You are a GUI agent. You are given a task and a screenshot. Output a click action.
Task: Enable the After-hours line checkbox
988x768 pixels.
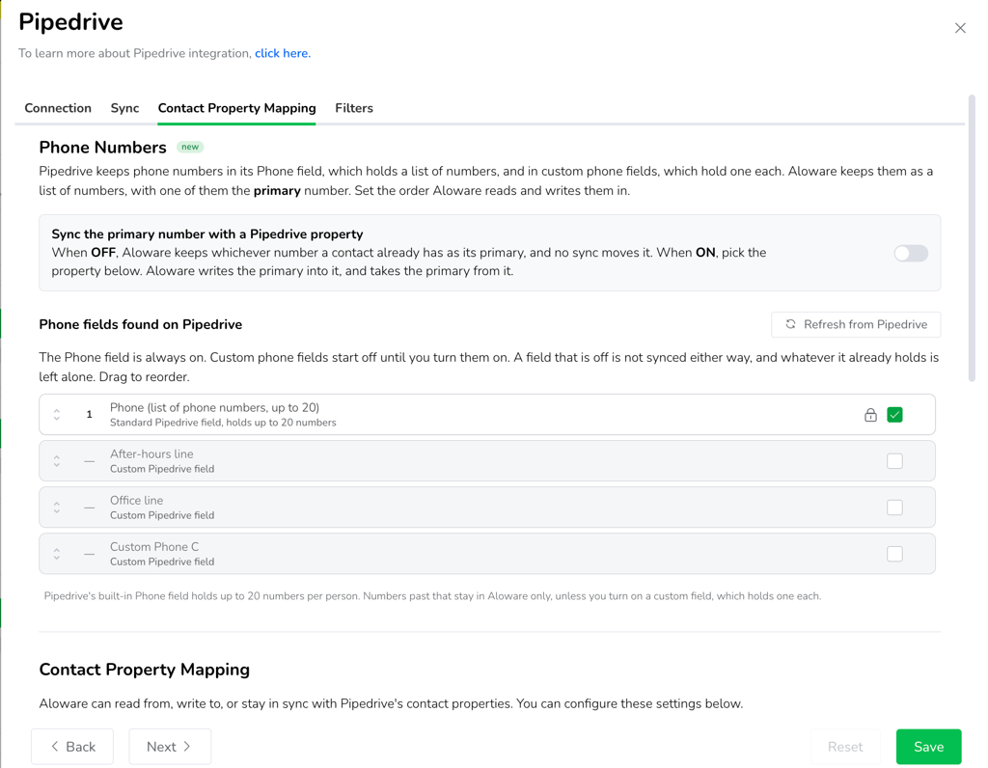(x=894, y=461)
